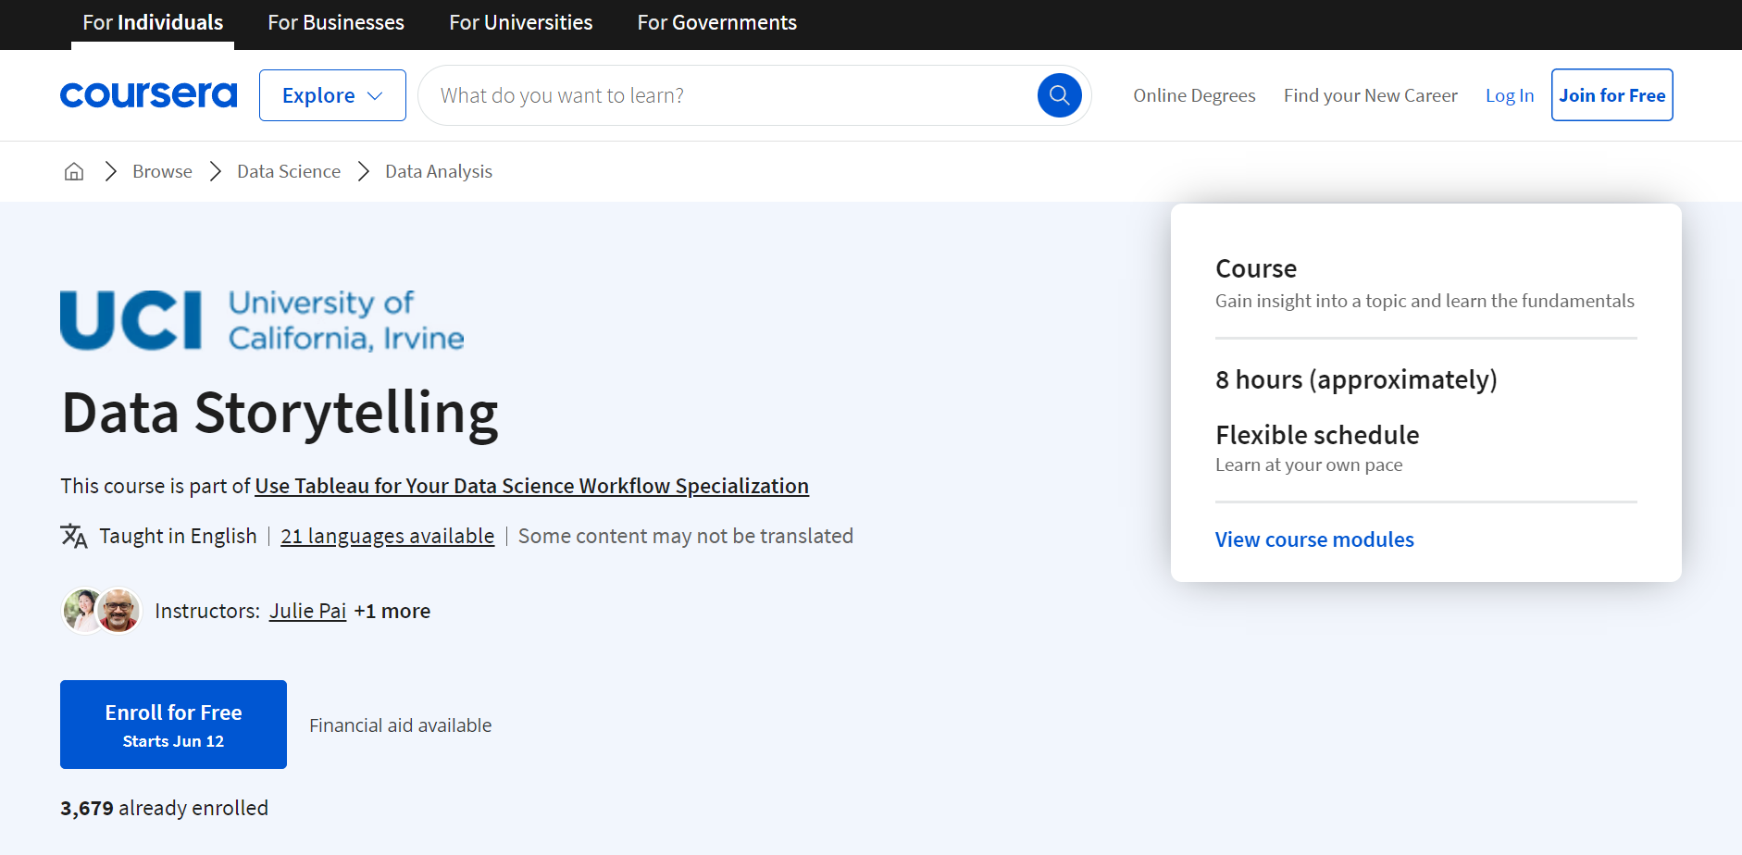Click the Join for Free button
Viewport: 1742px width, 855px height.
click(1611, 95)
